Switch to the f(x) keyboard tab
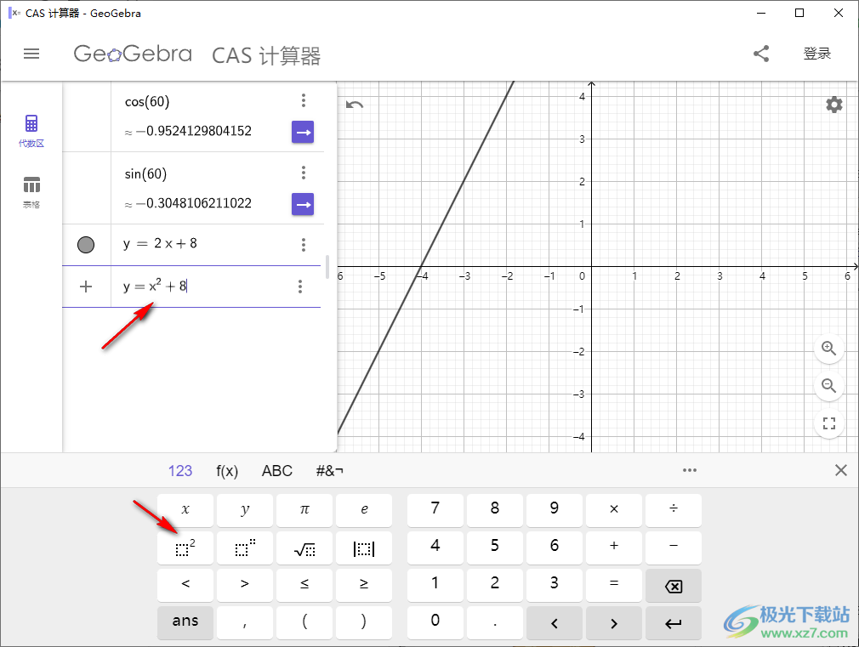This screenshot has width=859, height=647. pyautogui.click(x=226, y=469)
